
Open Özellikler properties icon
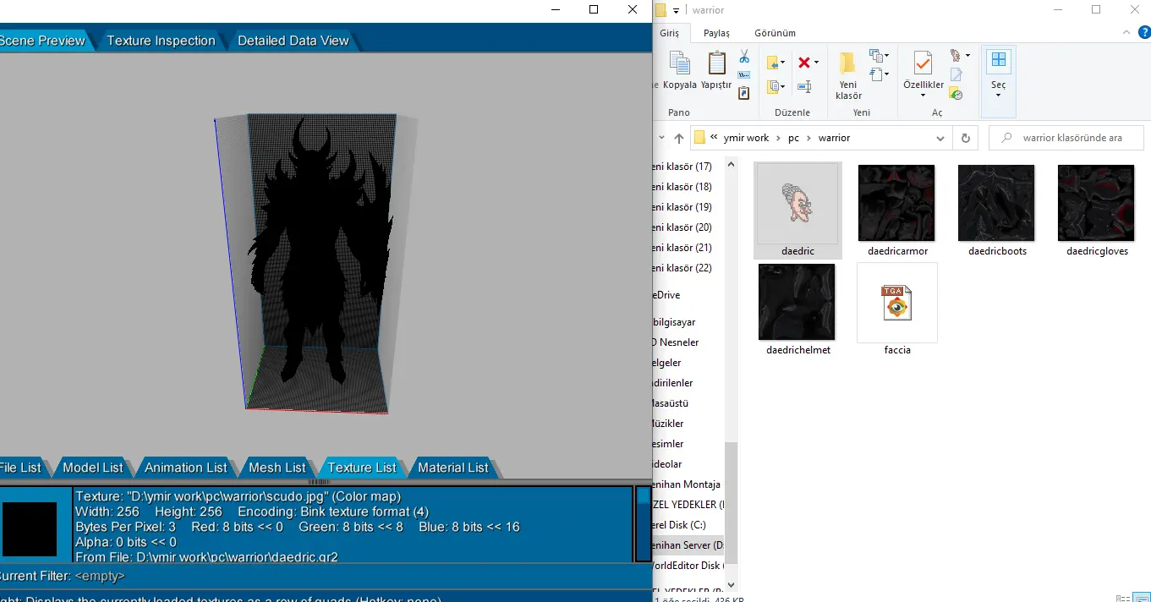923,65
